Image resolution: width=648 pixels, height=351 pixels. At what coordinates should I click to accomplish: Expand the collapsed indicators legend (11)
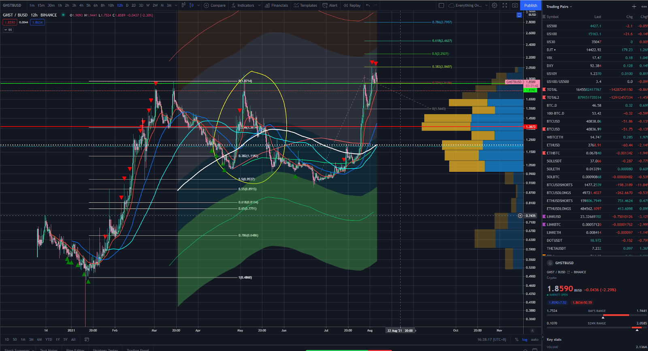tap(8, 30)
